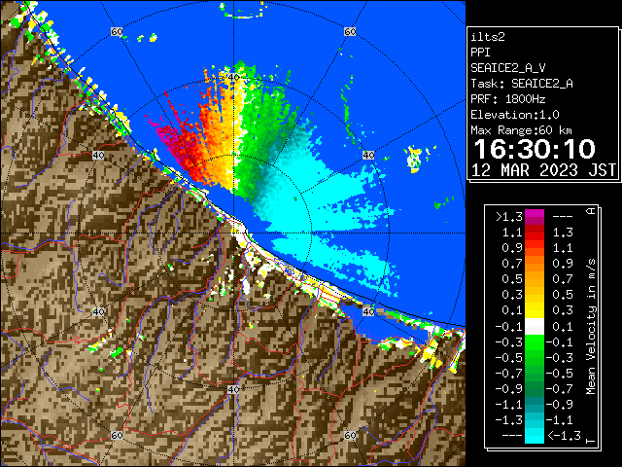Pick the white near-zero swatch in legend

tap(535, 327)
